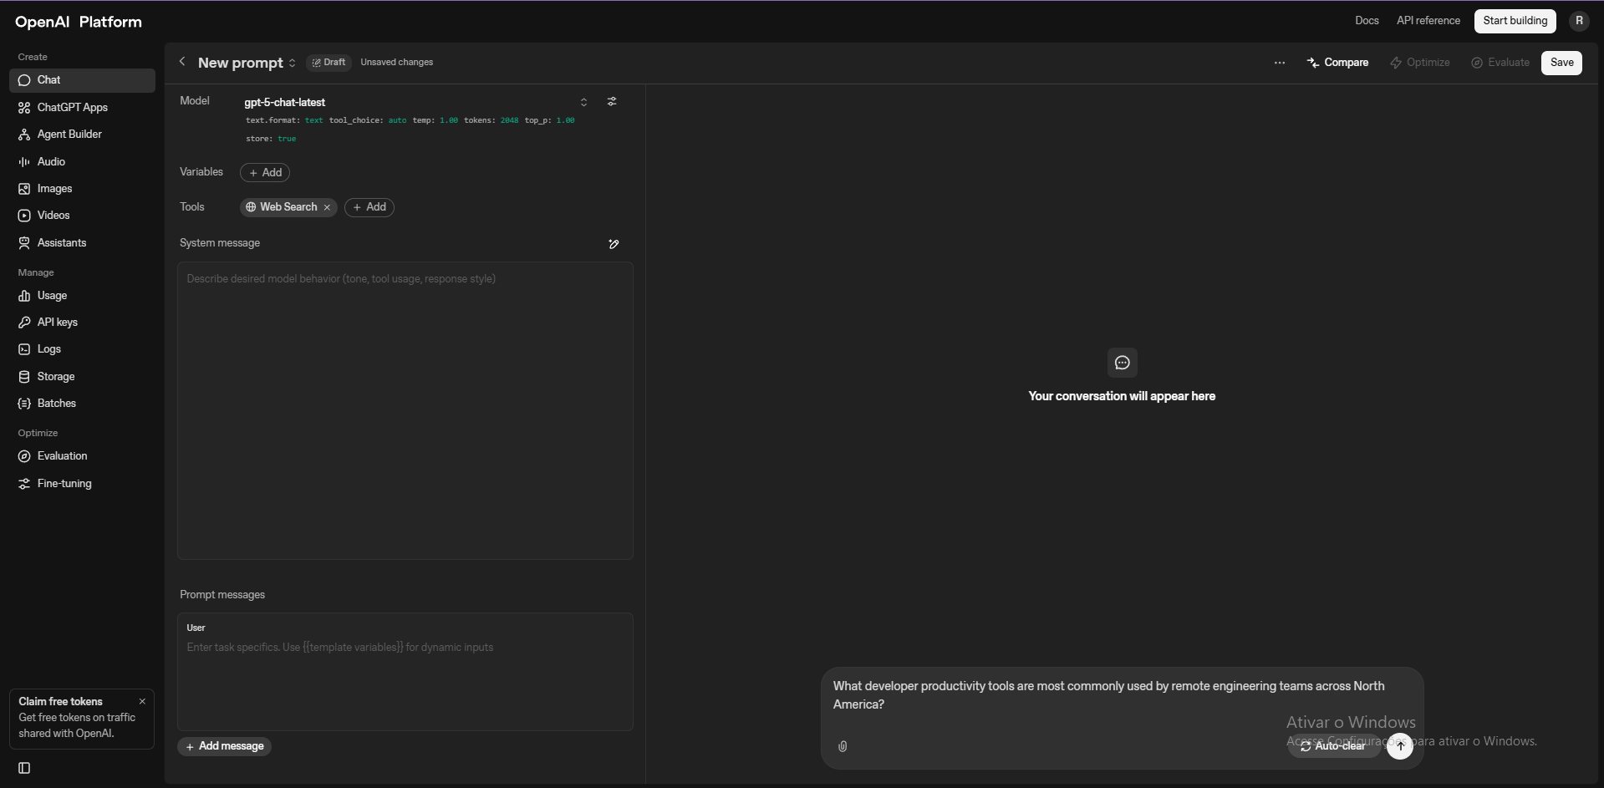Select ChatGPT Apps in the sidebar
Image resolution: width=1604 pixels, height=788 pixels.
click(x=72, y=107)
